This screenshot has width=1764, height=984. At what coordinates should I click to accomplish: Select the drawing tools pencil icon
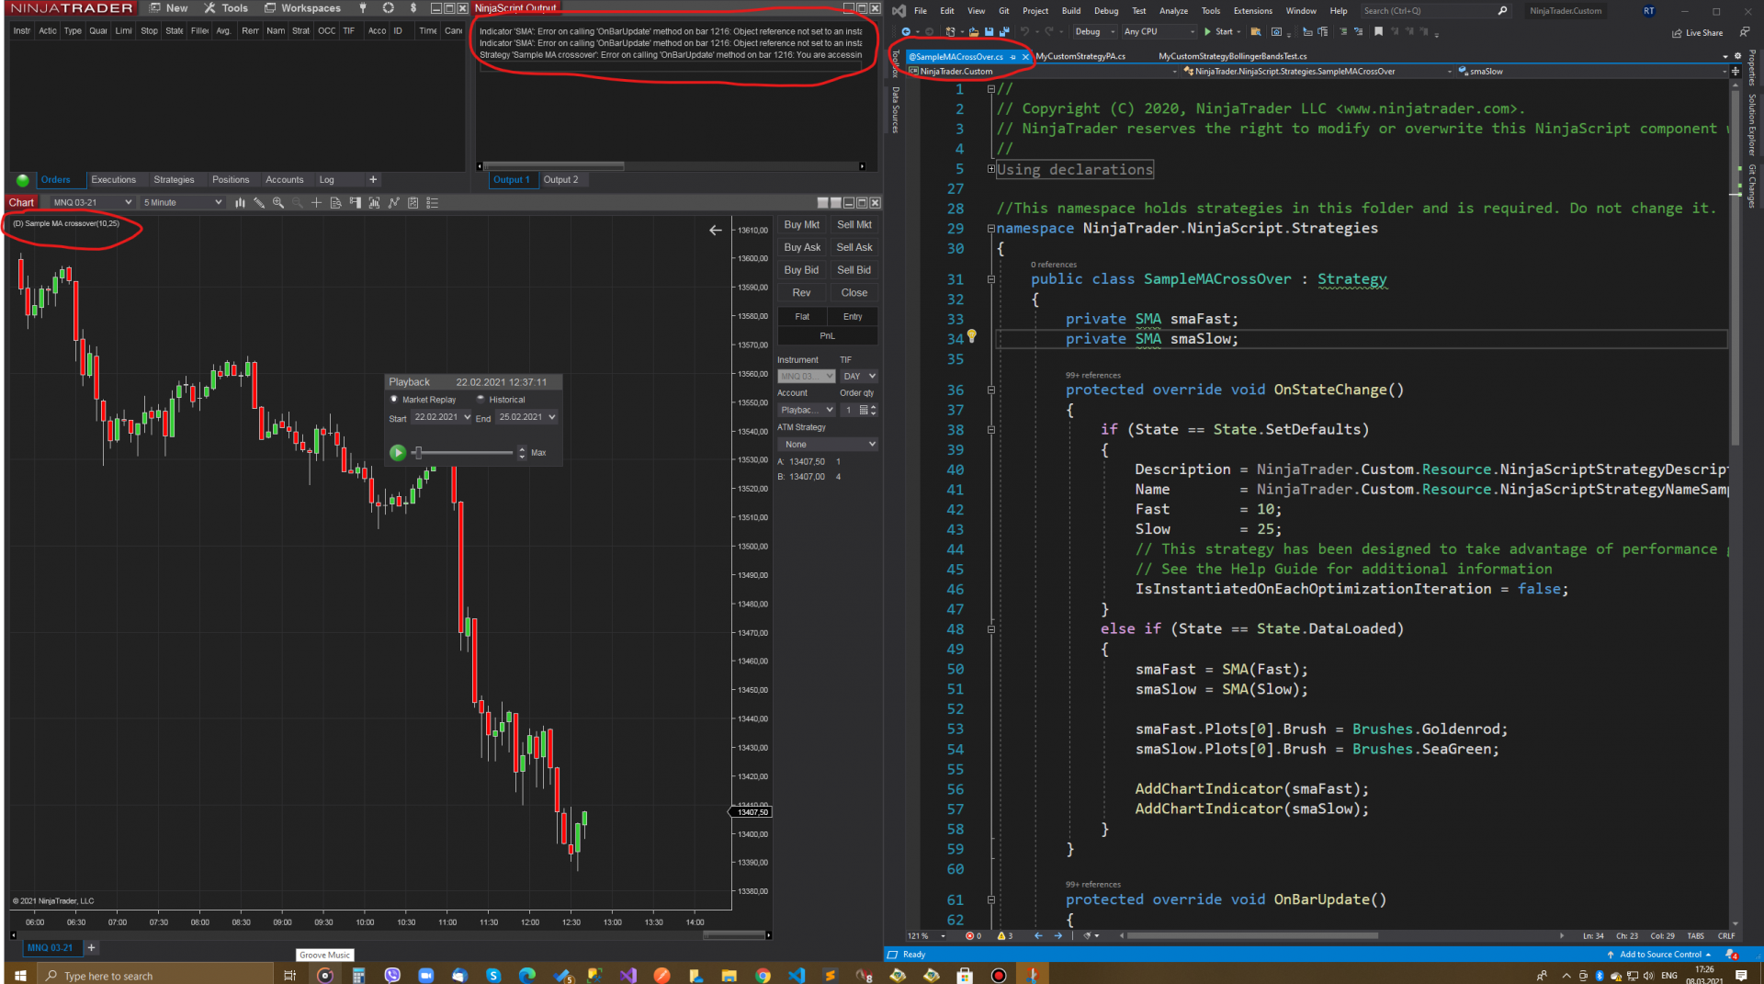pyautogui.click(x=259, y=203)
